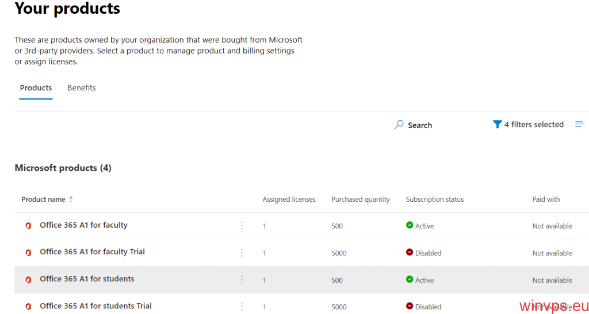Open Office 365 A1 for faculty product

tap(83, 225)
